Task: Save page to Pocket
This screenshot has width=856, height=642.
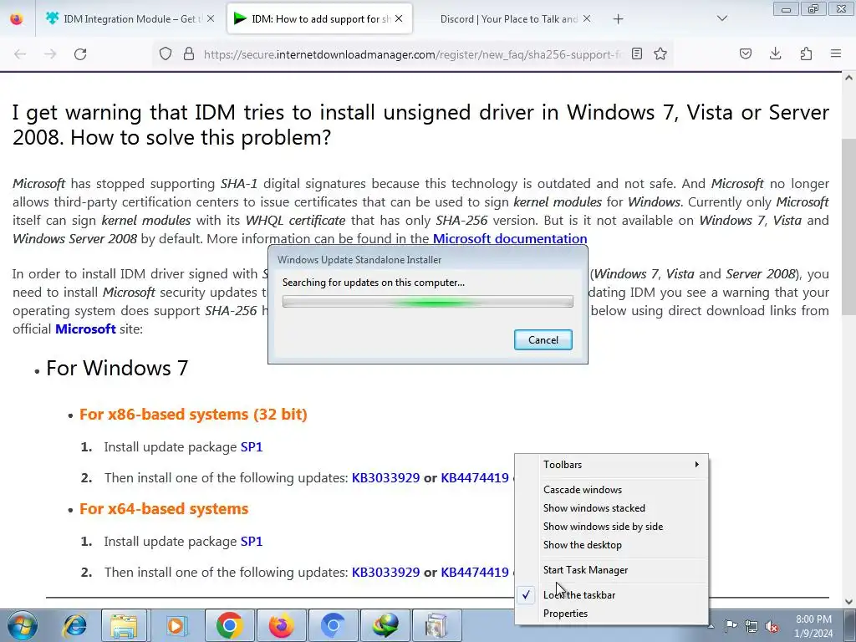Action: coord(745,53)
